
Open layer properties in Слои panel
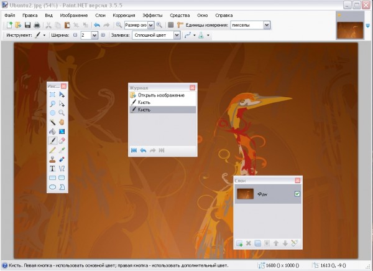(294, 244)
